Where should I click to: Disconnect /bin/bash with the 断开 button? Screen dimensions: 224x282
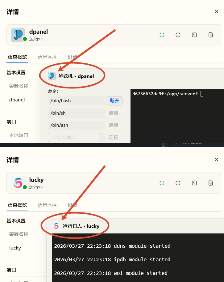coord(114,101)
